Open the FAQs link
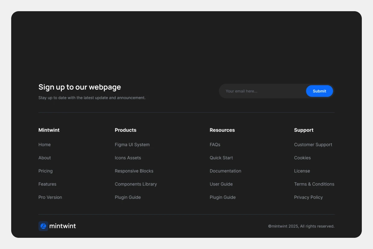Image resolution: width=373 pixels, height=249 pixels. (x=215, y=145)
